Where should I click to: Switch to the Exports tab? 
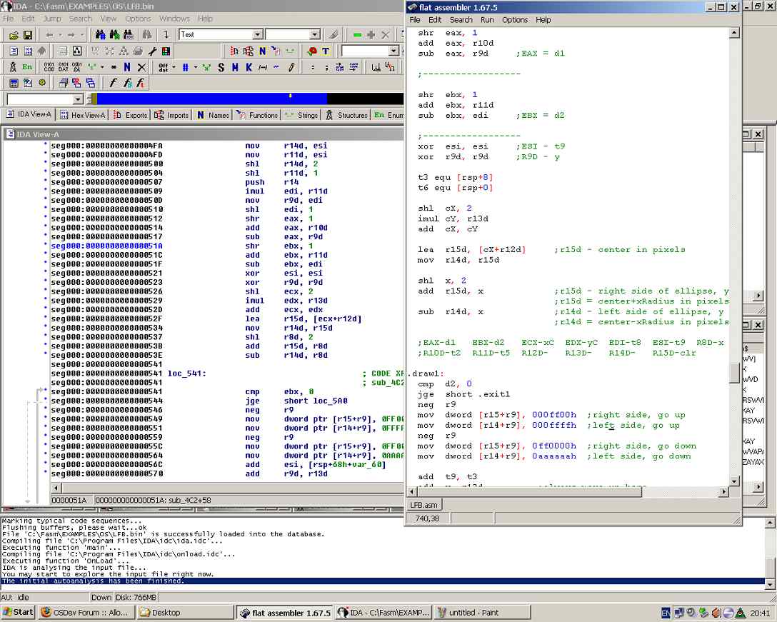(131, 115)
